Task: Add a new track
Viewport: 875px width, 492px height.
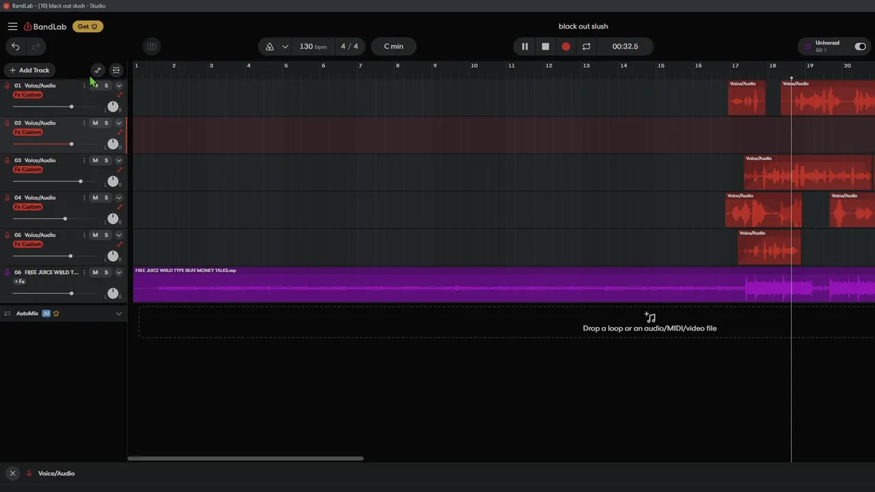Action: pyautogui.click(x=29, y=70)
